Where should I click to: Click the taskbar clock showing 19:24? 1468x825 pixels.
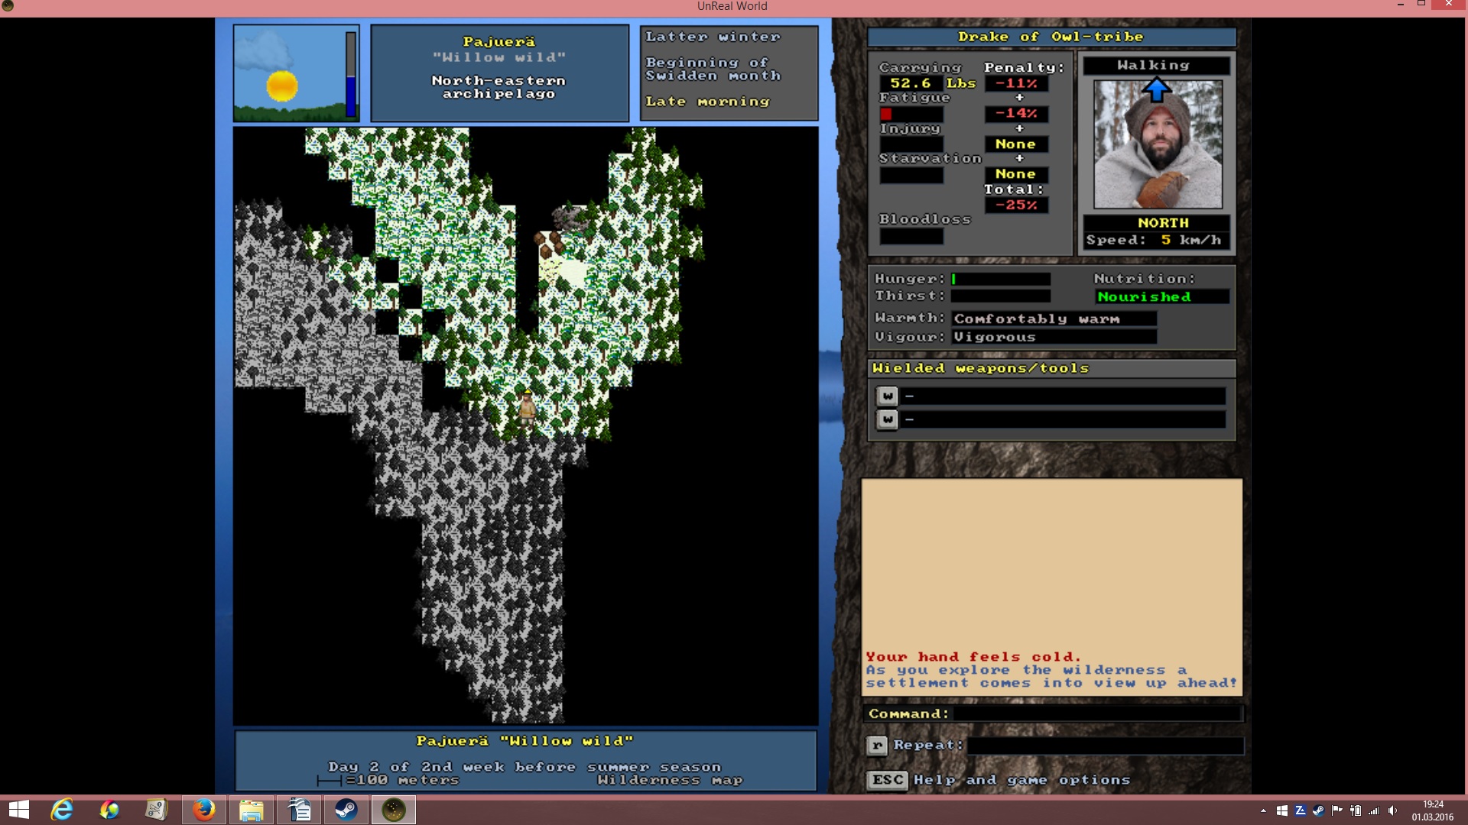coord(1433,810)
